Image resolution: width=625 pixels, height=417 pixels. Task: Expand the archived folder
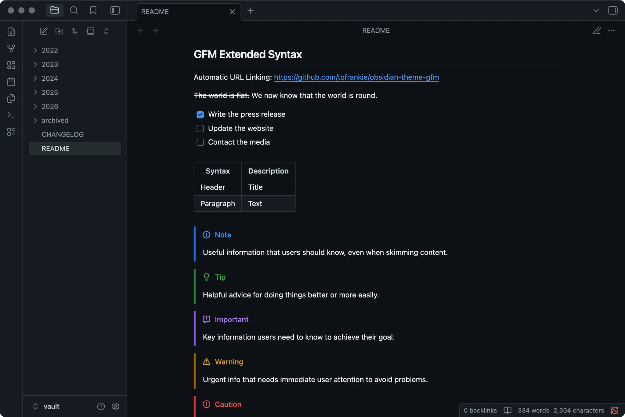coord(35,120)
